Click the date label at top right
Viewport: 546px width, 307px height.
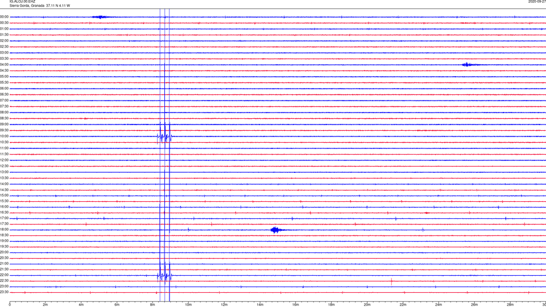(537, 1)
